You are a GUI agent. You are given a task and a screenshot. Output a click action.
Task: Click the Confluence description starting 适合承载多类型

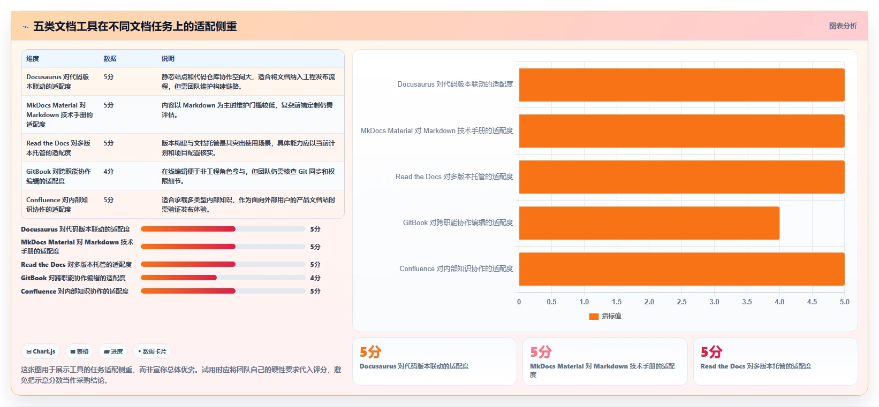248,204
